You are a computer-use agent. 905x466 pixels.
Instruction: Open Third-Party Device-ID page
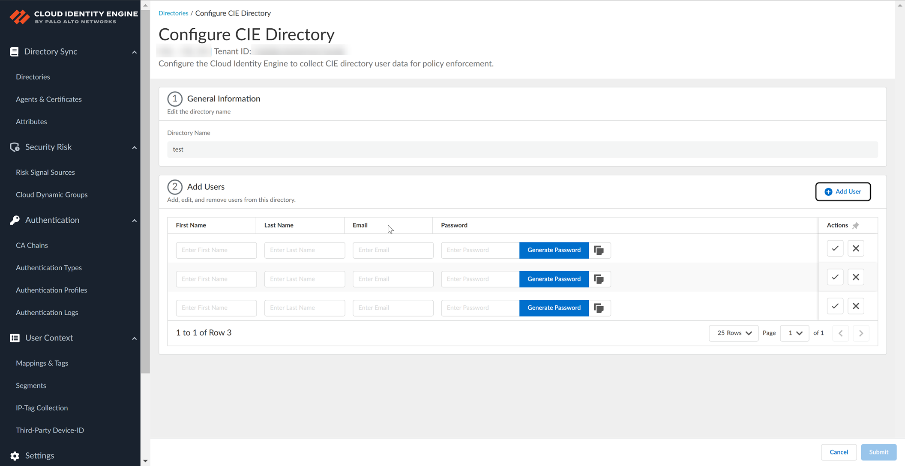[50, 430]
